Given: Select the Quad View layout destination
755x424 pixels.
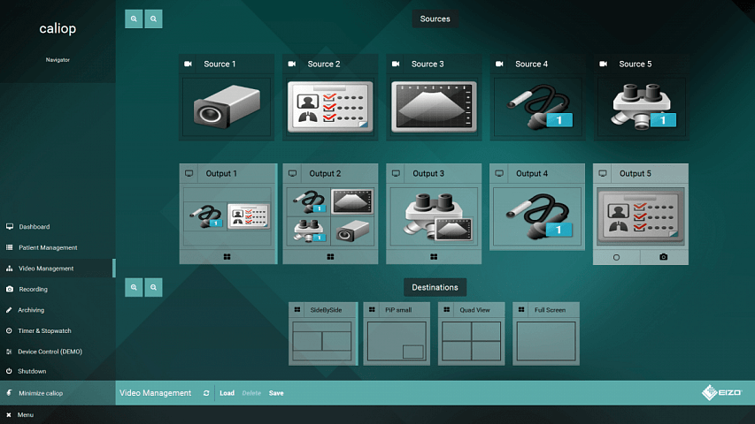Looking at the screenshot, I should [471, 339].
